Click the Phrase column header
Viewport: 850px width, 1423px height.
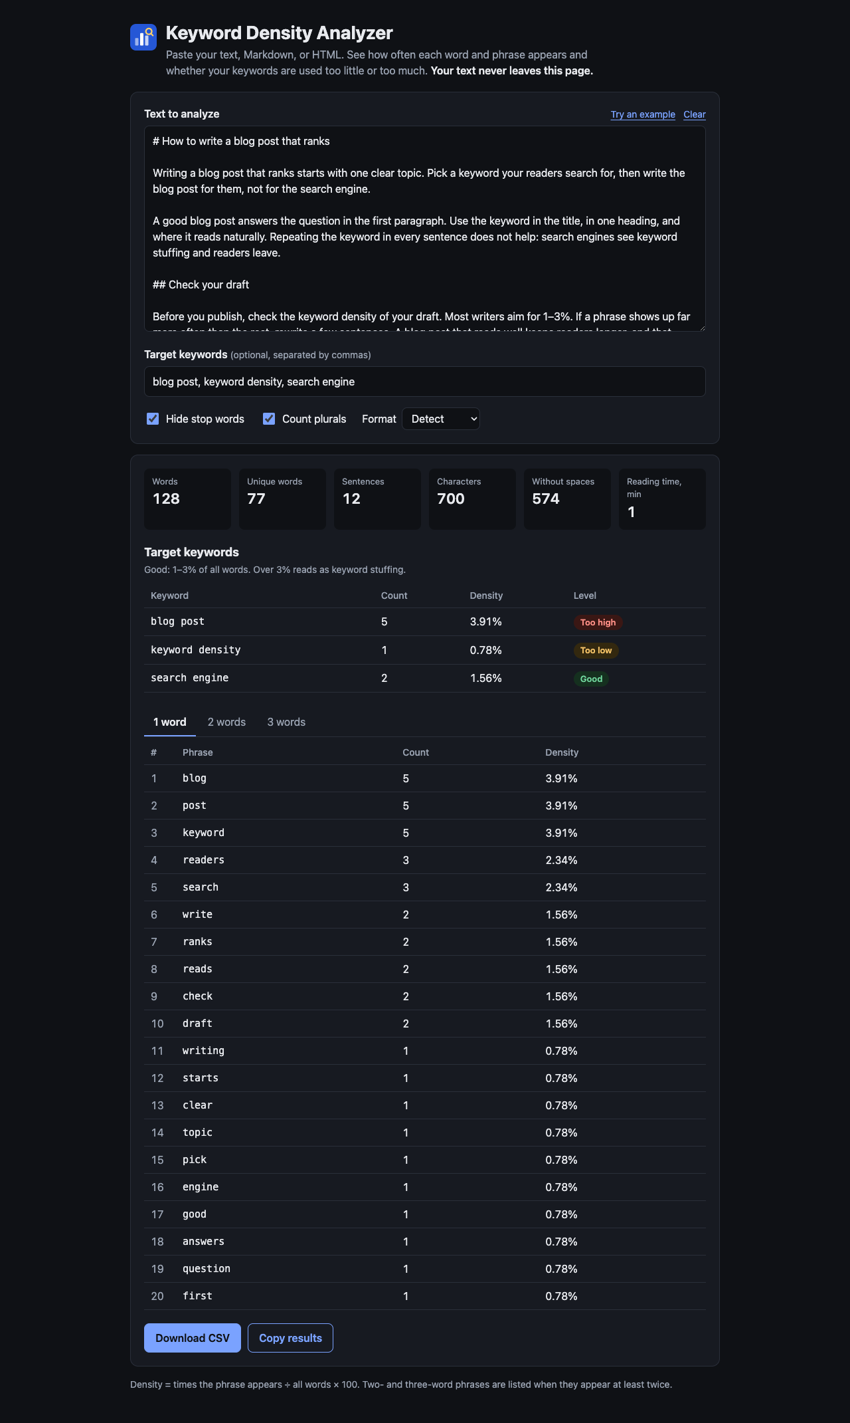click(198, 752)
